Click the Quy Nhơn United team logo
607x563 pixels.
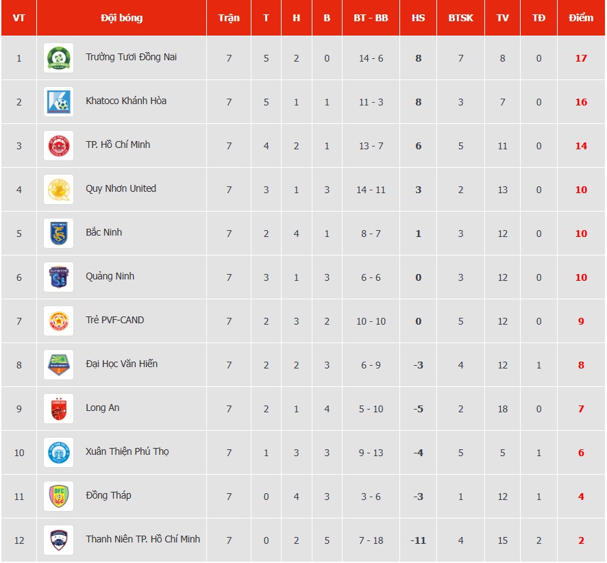58,190
